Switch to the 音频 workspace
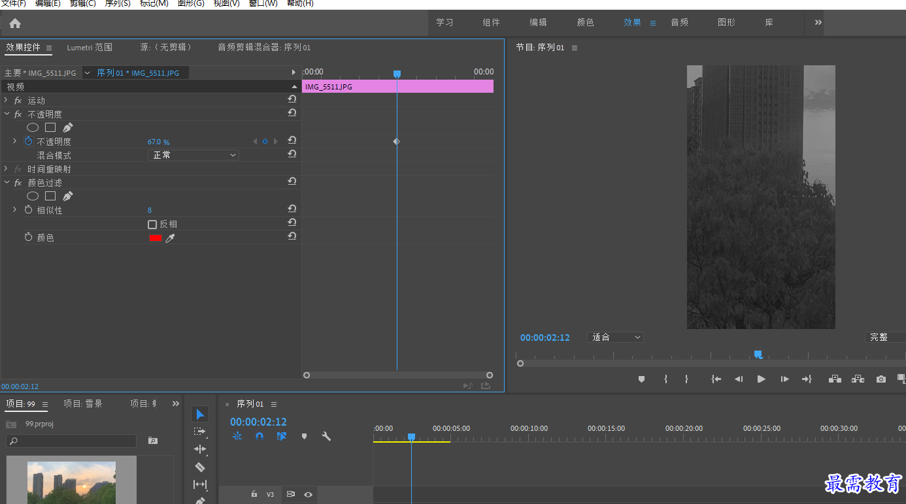 point(680,22)
